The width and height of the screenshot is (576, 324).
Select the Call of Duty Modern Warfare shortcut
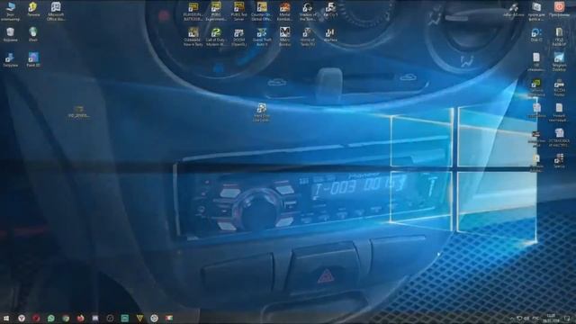(x=216, y=36)
